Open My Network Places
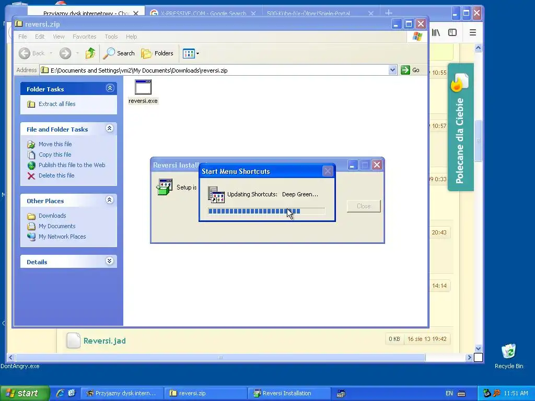 pyautogui.click(x=62, y=237)
